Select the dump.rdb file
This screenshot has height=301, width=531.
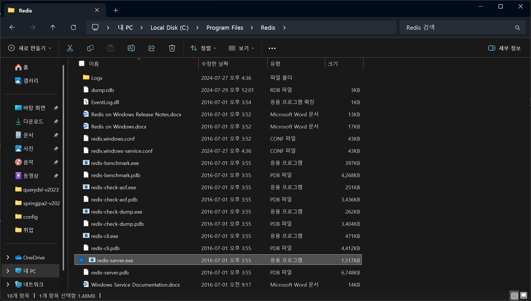[218, 90]
